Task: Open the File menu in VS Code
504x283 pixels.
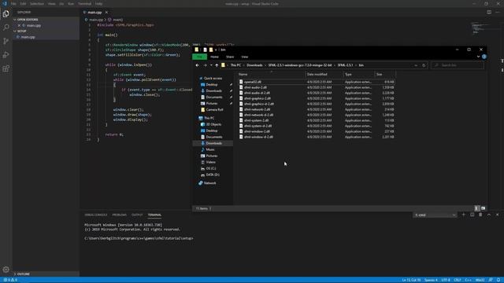Action: (13, 4)
